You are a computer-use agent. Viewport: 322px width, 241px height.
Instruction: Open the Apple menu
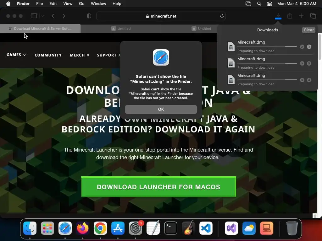8,4
